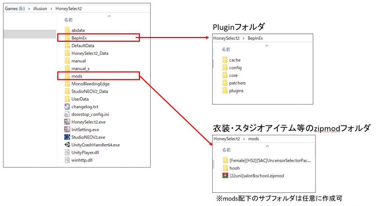Sort by 名前 column in main window
The height and width of the screenshot is (206, 376).
coord(68,20)
